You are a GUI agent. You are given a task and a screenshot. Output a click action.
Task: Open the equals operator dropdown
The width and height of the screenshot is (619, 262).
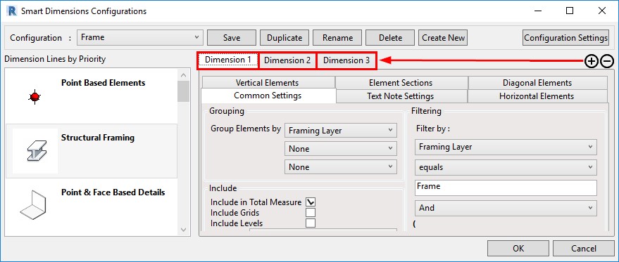tap(506, 167)
